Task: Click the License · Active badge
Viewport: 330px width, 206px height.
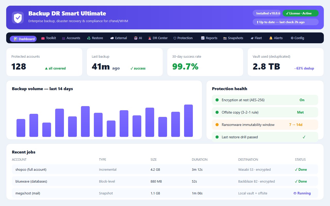Action: 301,13
